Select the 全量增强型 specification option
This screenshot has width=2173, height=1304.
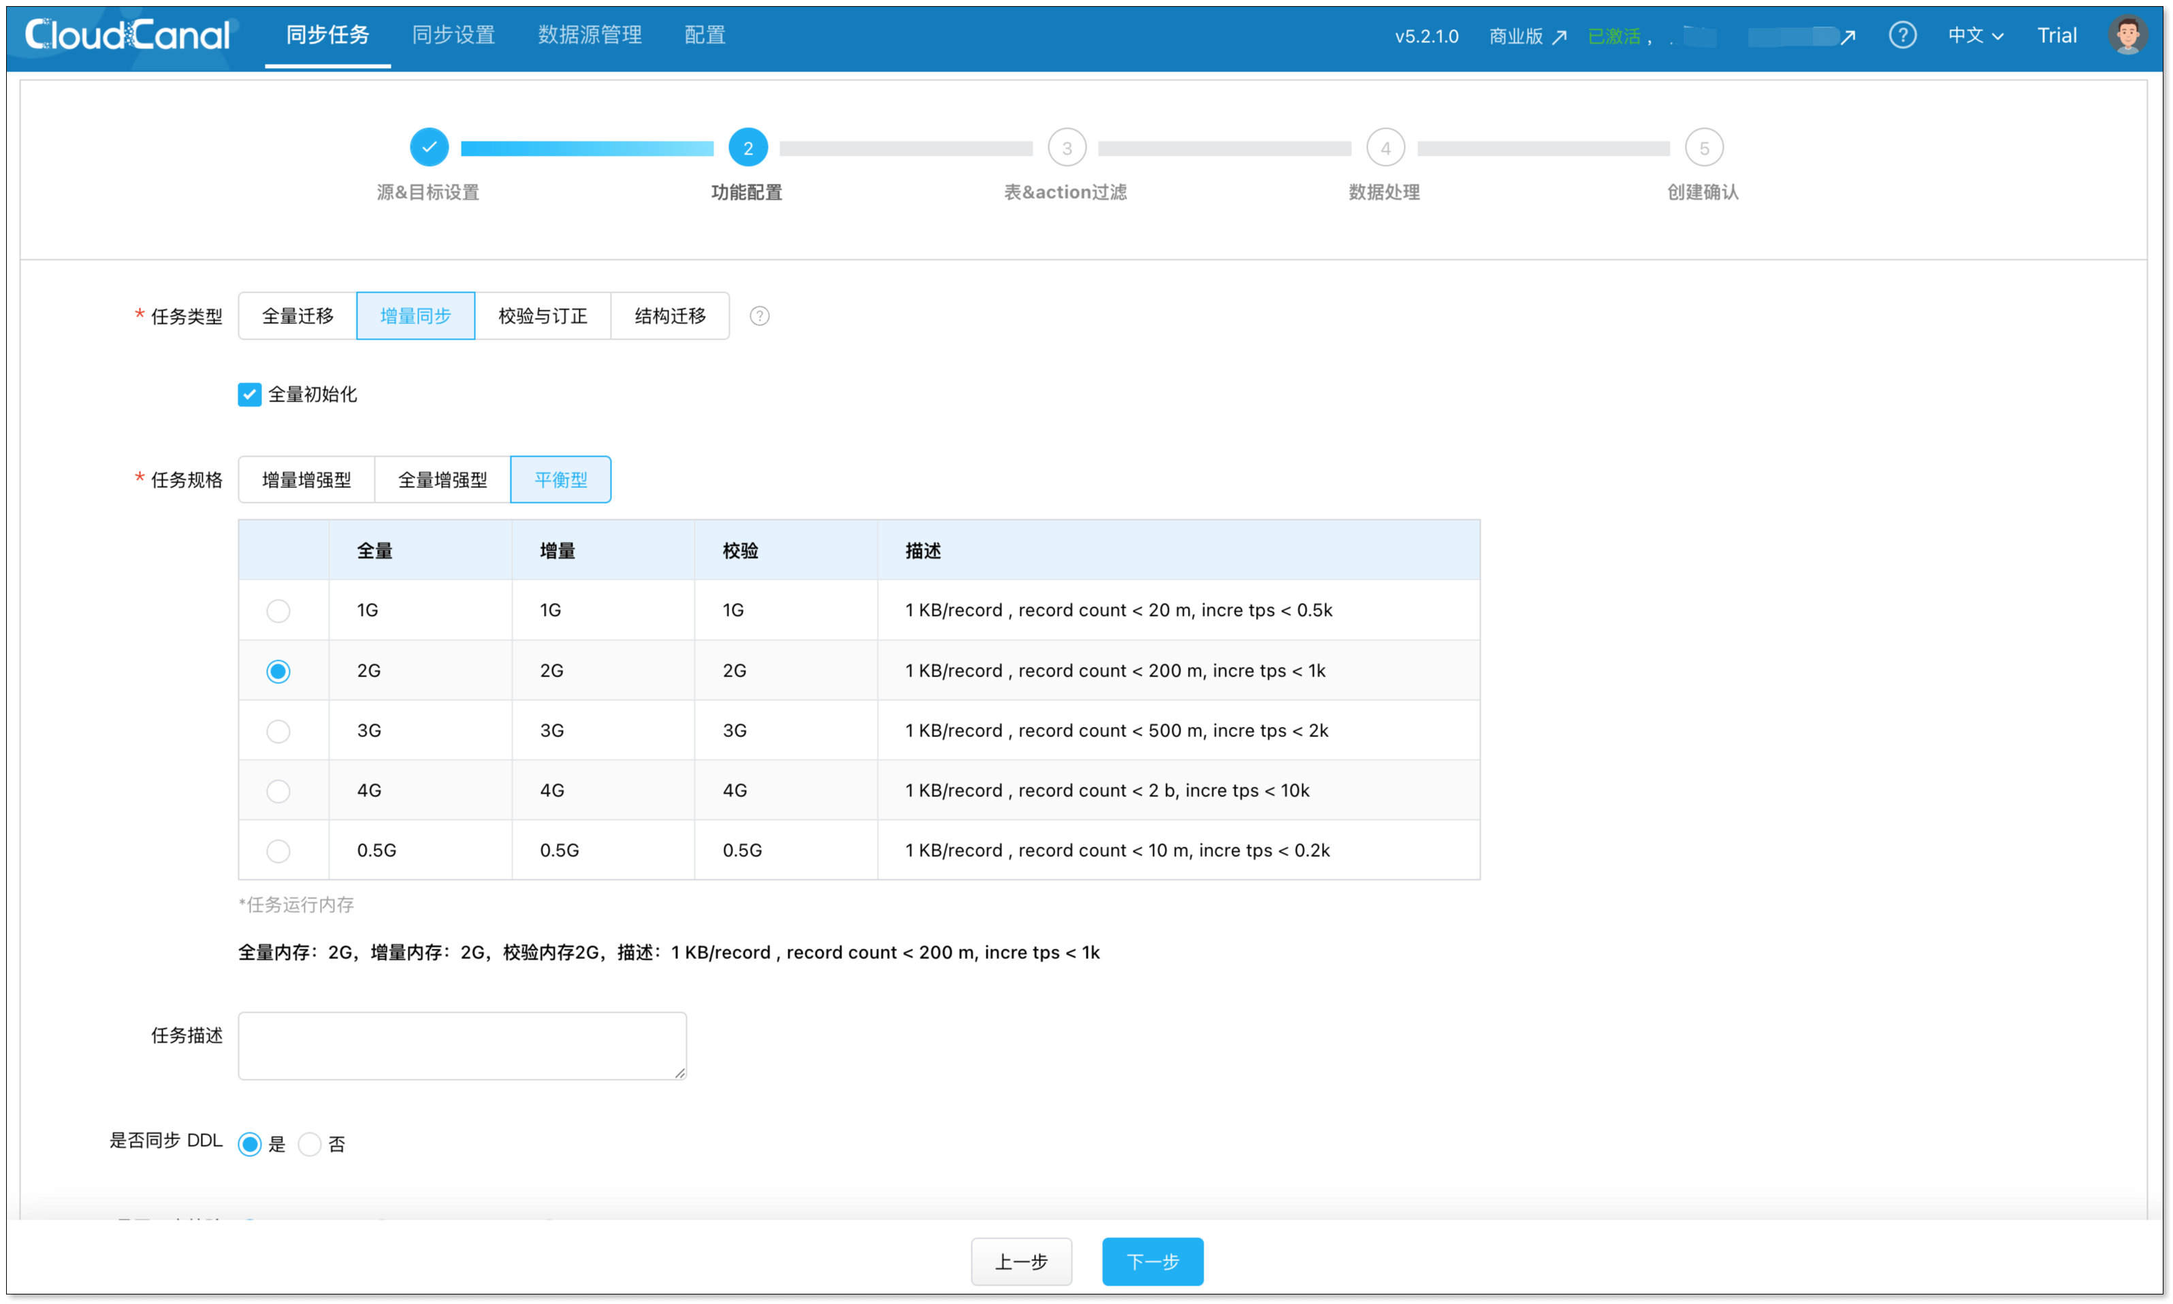(442, 479)
